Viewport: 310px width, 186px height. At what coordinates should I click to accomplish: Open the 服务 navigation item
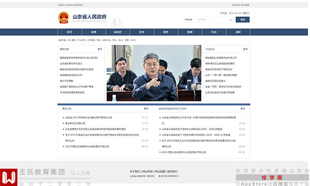click(166, 32)
